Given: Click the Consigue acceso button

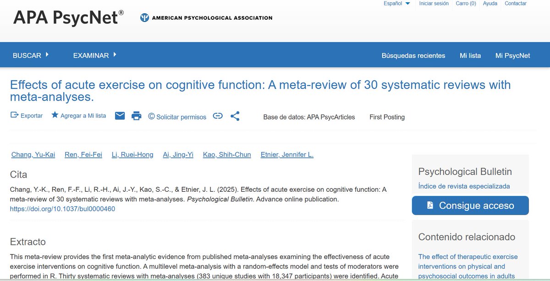Looking at the screenshot, I should [470, 205].
